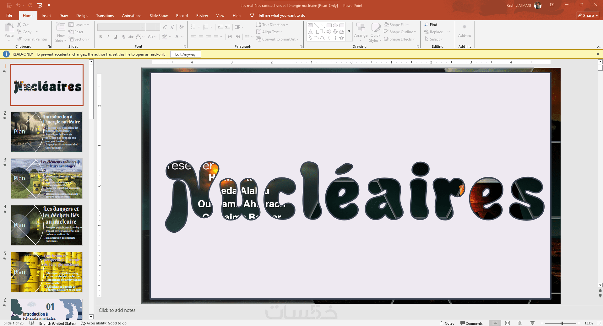
Task: Click zoom in plus button
Action: click(579, 323)
